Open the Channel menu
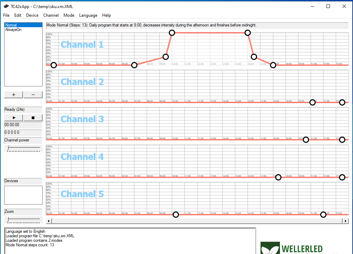 [x=51, y=15]
